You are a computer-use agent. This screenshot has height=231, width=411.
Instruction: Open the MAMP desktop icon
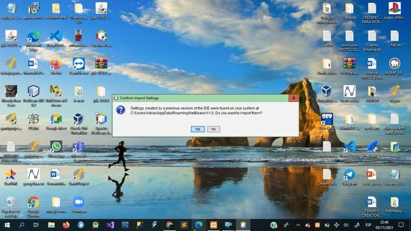[394, 67]
